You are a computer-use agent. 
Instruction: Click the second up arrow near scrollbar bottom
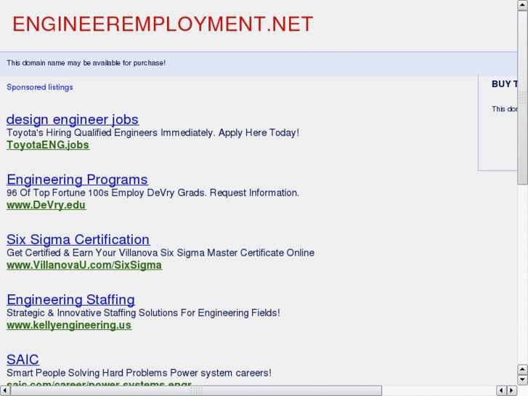pos(522,369)
